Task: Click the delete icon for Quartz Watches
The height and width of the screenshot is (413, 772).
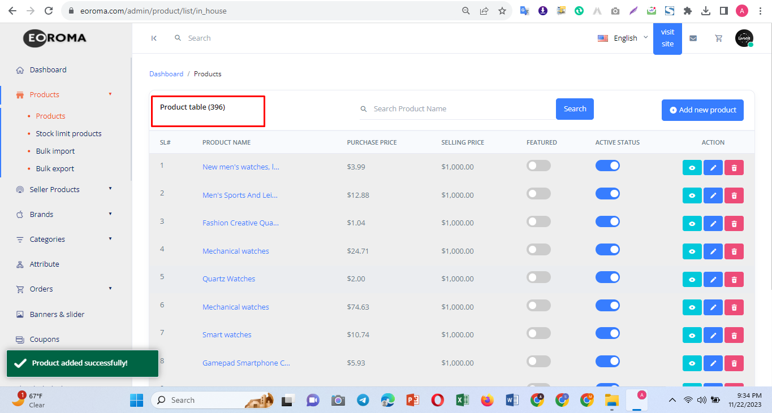Action: click(x=734, y=280)
